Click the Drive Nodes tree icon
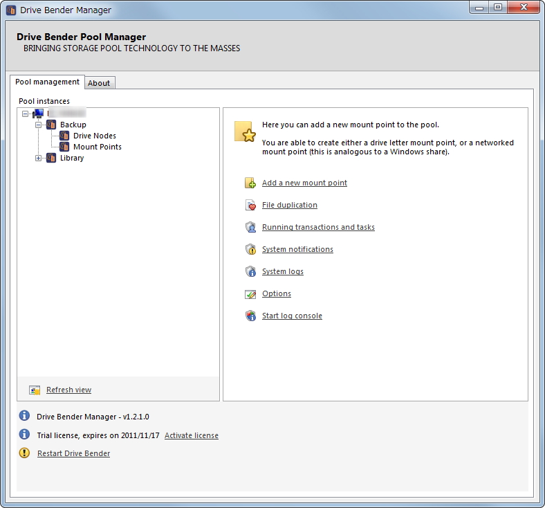This screenshot has height=508, width=545. pos(64,136)
